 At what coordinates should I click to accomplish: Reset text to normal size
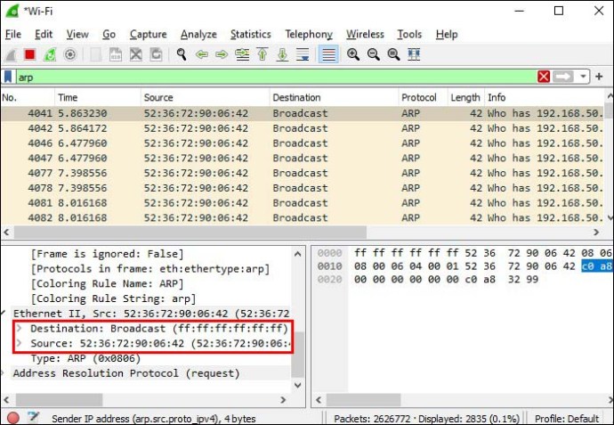point(393,54)
